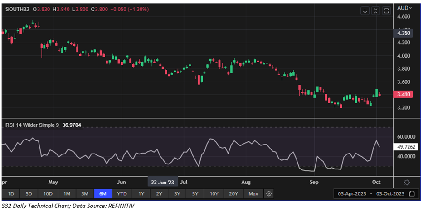423x212 pixels.
Task: Click the 3.410 current price label
Action: (404, 95)
